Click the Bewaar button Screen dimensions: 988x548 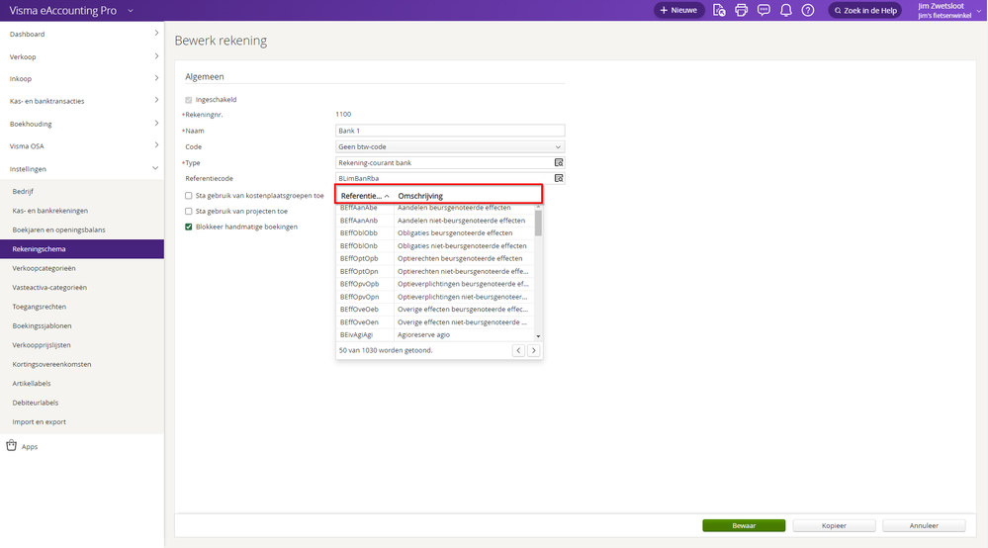(744, 525)
